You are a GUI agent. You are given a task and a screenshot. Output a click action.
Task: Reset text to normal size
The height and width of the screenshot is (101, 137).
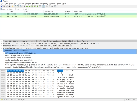pos(52,6)
